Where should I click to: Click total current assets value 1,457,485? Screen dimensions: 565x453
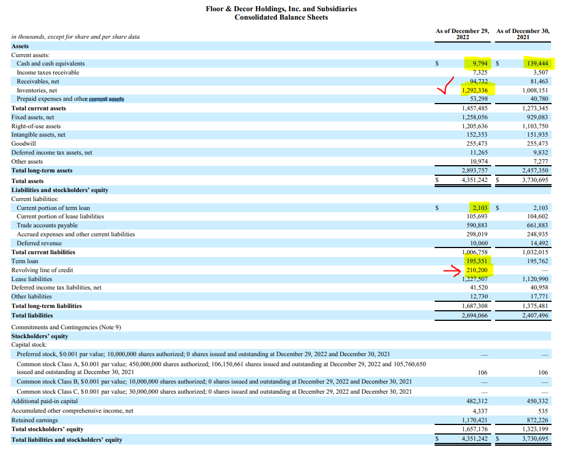[x=474, y=108]
